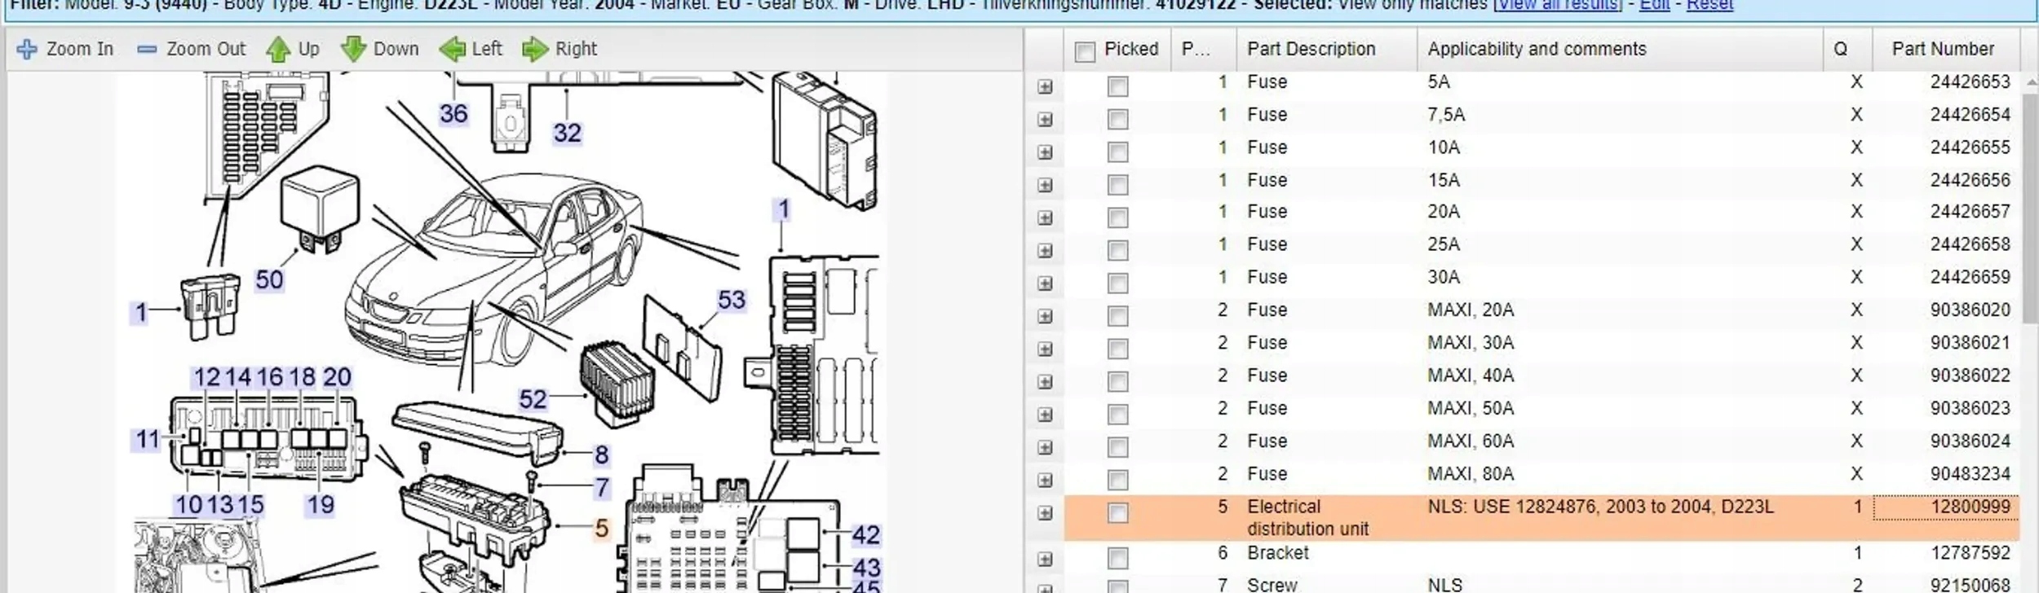Select diagram callout number 16
The image size is (2039, 593).
[270, 377]
